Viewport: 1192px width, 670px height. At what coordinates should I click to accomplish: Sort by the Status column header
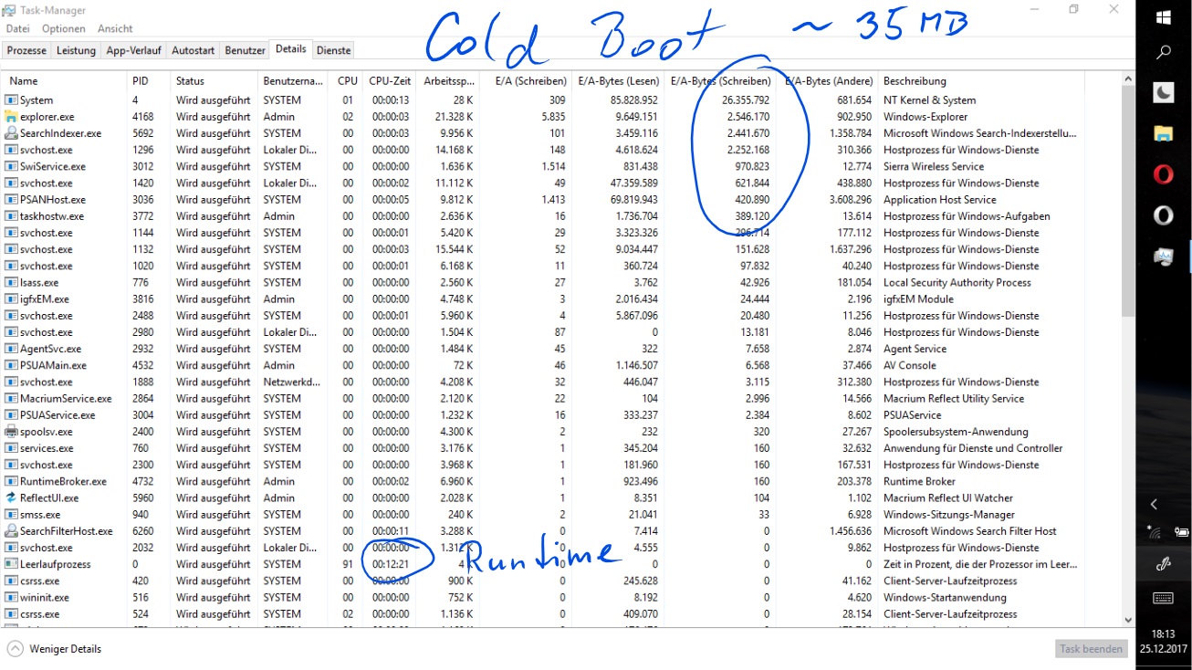[214, 81]
